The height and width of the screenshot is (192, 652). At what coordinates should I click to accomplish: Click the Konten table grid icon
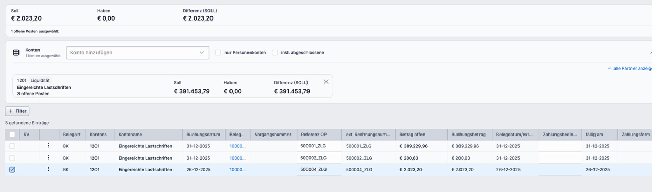coord(16,53)
